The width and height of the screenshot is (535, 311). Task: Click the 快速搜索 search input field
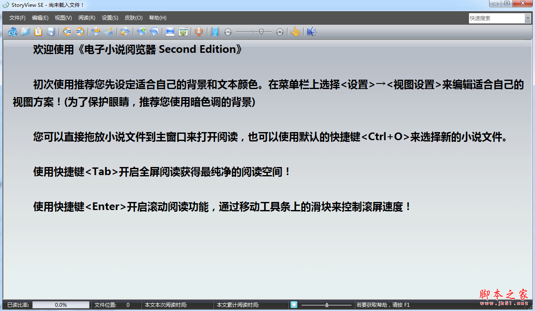tap(497, 18)
